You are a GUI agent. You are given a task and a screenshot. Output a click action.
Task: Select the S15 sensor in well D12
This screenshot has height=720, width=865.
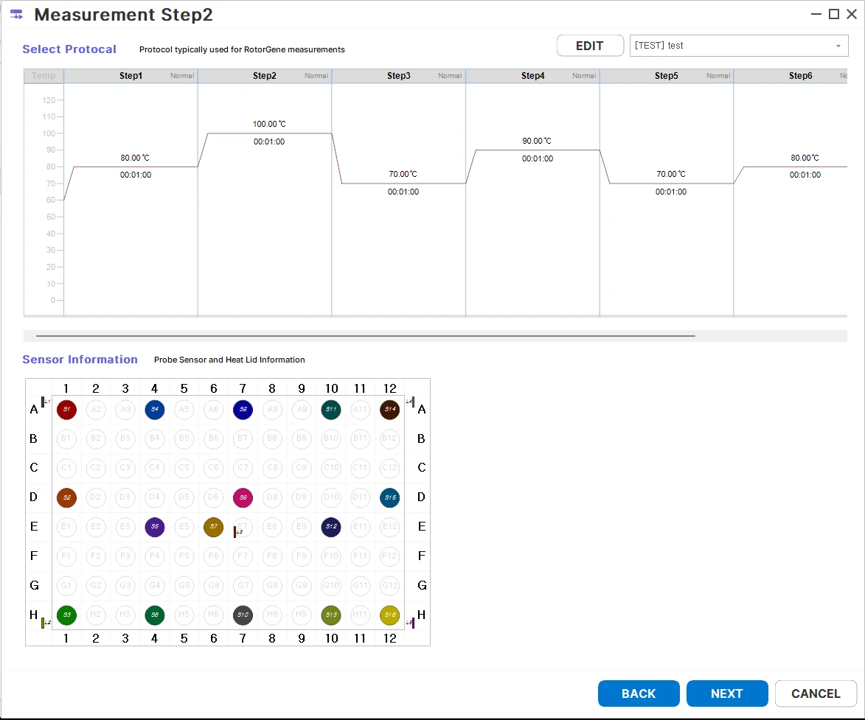tap(390, 497)
